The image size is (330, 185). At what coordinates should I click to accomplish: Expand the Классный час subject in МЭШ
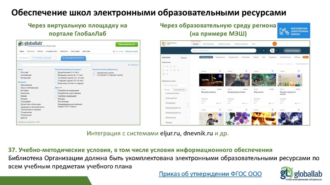(x=186, y=98)
